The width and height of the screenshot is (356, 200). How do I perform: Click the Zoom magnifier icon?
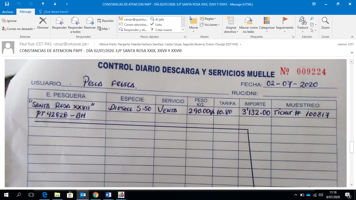click(325, 21)
